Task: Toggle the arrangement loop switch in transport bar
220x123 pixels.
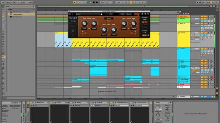Action: pyautogui.click(x=131, y=2)
